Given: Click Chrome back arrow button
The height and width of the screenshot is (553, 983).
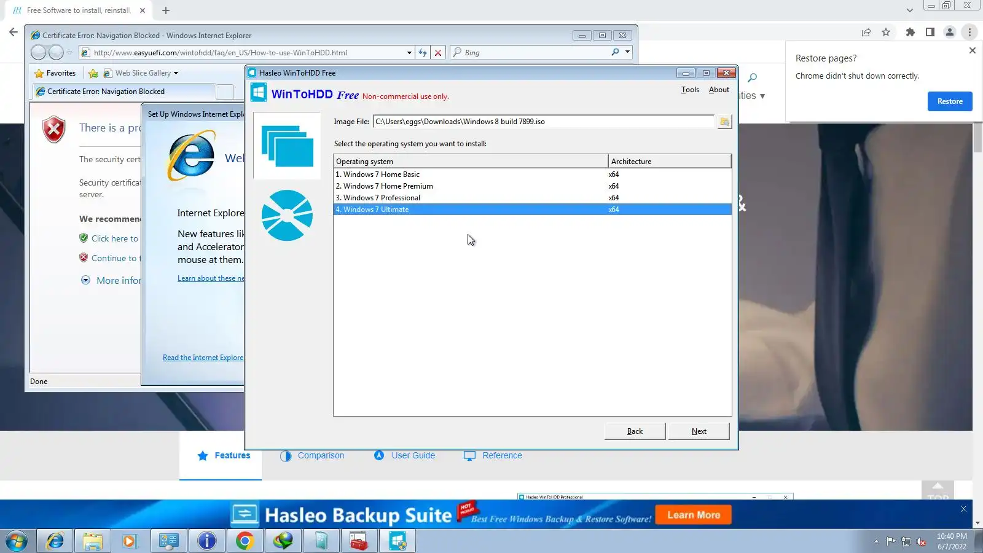Looking at the screenshot, I should click(14, 32).
